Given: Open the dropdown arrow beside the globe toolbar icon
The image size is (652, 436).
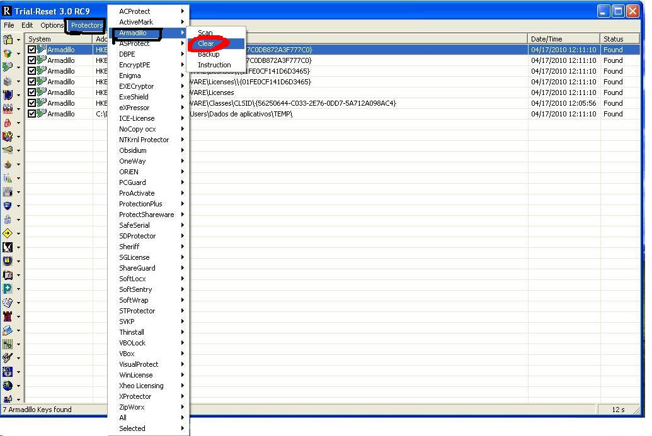Looking at the screenshot, I should tap(18, 384).
